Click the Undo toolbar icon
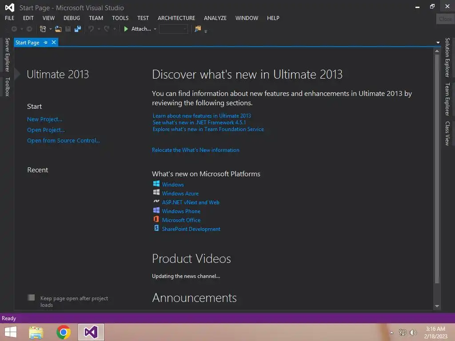Image resolution: width=455 pixels, height=341 pixels. [x=91, y=29]
